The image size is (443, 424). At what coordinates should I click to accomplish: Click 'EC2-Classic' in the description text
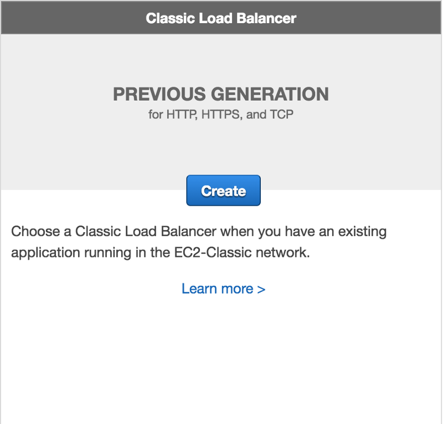coord(213,252)
